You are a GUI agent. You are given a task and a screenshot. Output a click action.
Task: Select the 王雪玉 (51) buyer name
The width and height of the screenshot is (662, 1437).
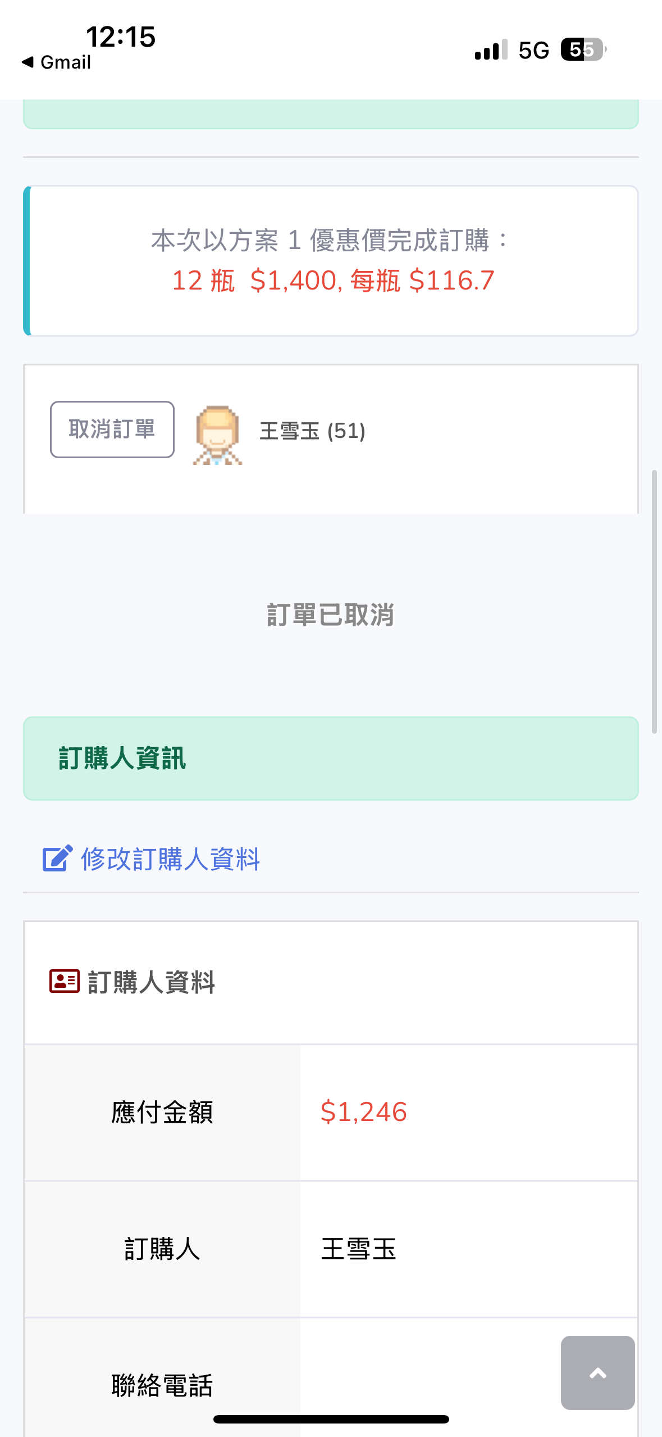coord(312,431)
